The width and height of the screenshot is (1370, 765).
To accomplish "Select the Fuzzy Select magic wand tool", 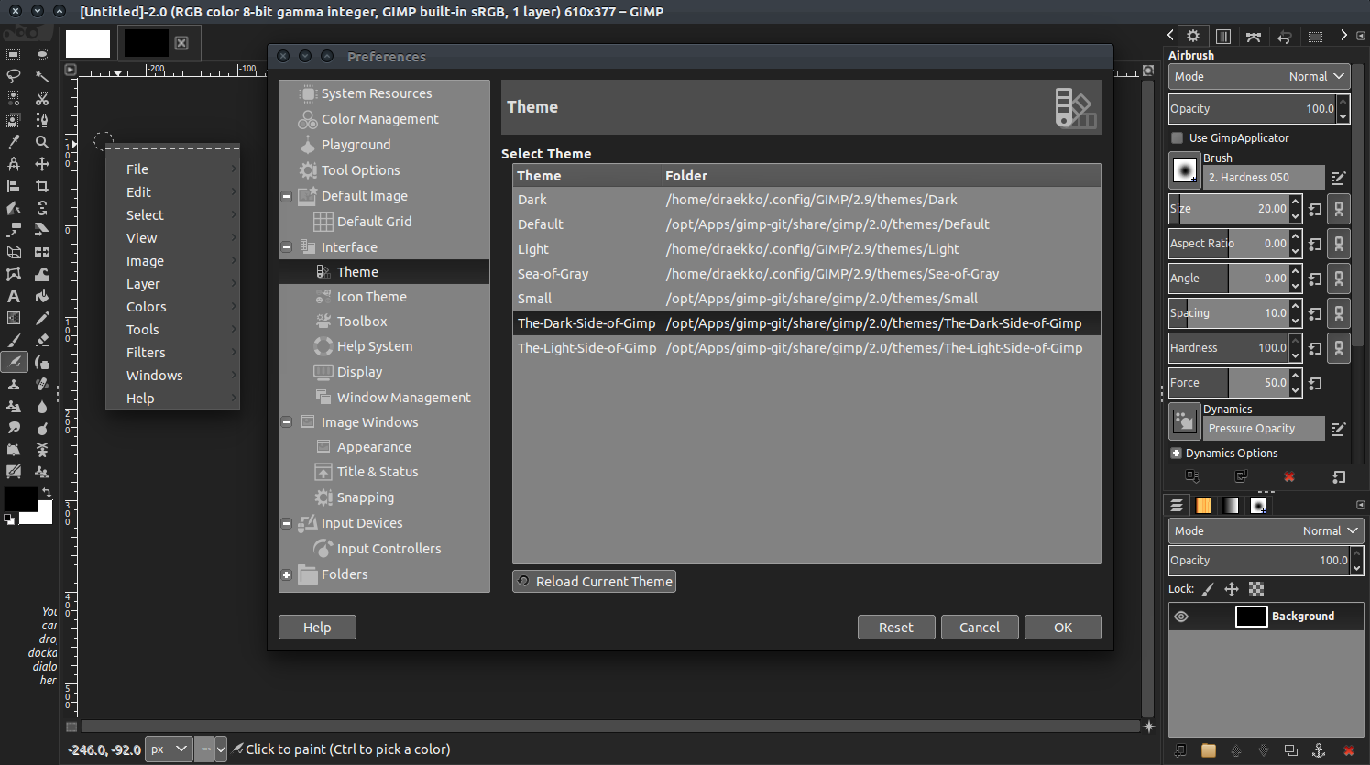I will tap(42, 76).
